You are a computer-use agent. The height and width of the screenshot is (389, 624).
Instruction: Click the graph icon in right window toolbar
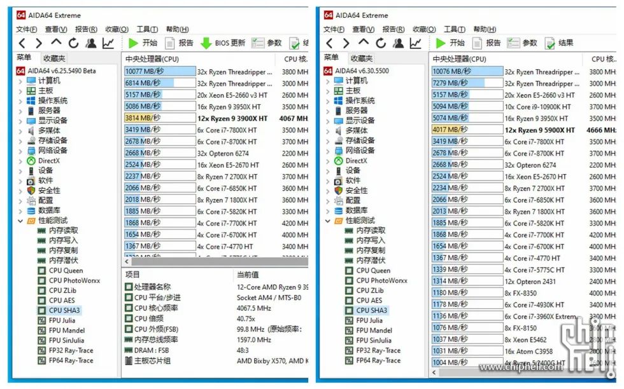pos(415,43)
